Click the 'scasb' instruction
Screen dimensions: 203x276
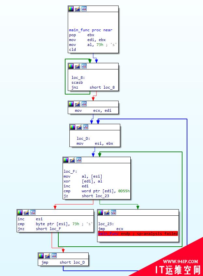(x=77, y=82)
